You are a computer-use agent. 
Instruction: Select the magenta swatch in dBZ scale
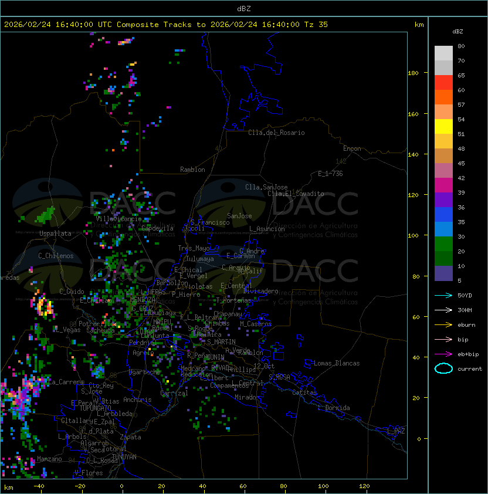coord(443,185)
